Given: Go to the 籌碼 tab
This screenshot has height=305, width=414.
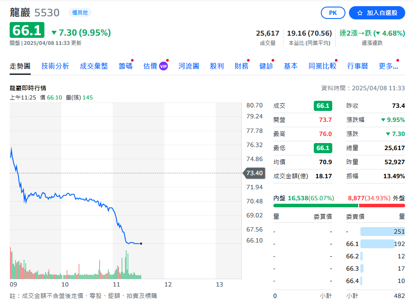Looking at the screenshot, I should [125, 66].
